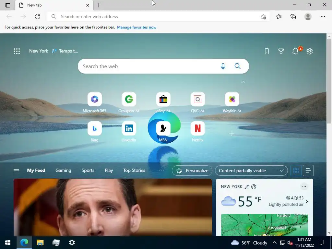Select Gaming feed tab

tap(63, 170)
